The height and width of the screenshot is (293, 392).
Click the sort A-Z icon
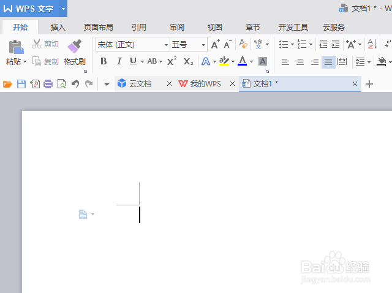click(x=372, y=44)
